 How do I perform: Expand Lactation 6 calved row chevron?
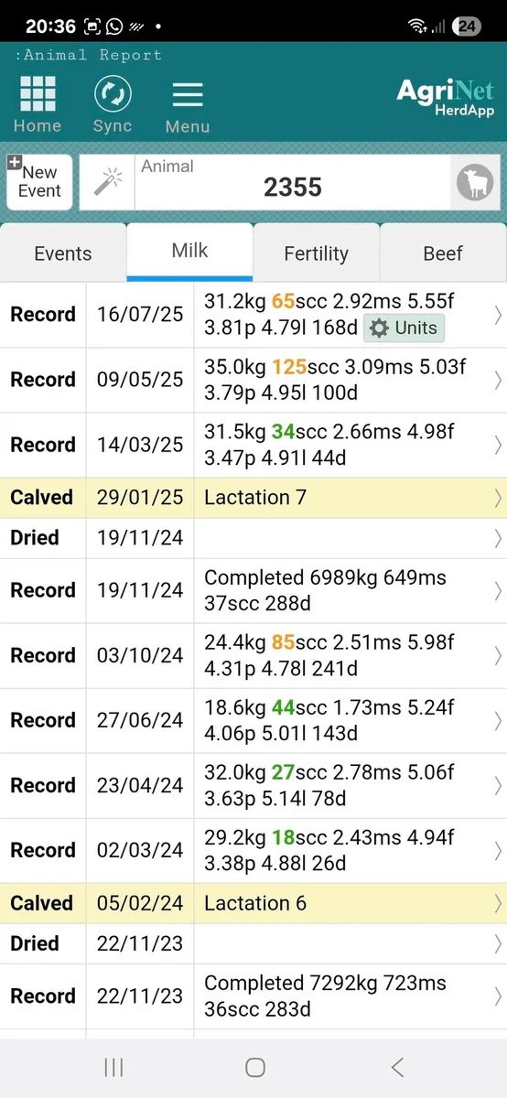click(x=498, y=903)
